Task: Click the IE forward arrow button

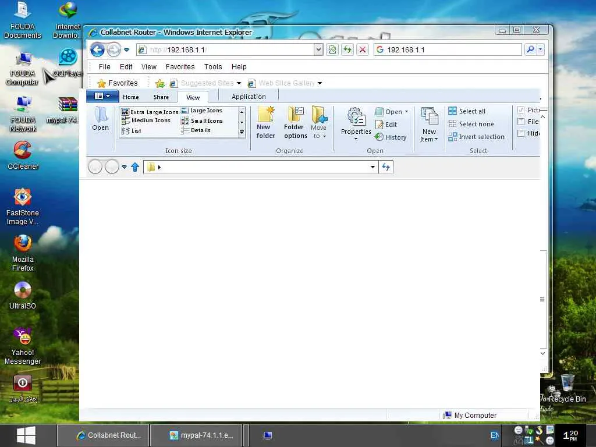Action: pyautogui.click(x=113, y=50)
